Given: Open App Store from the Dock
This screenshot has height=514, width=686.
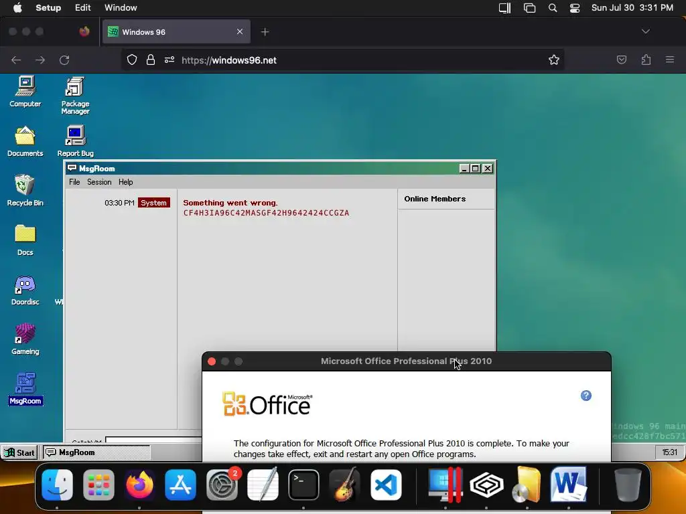Looking at the screenshot, I should click(181, 485).
